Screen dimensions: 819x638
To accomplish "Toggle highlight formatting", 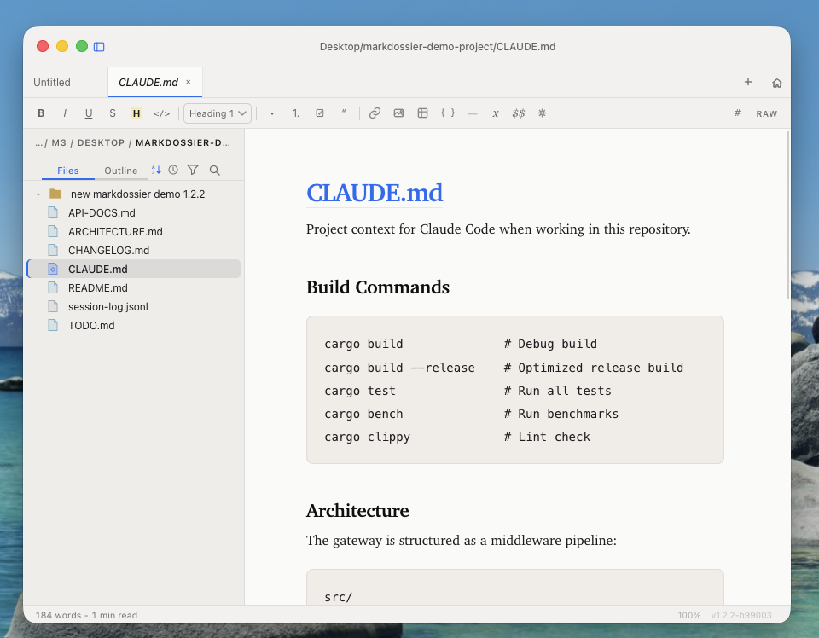I will [136, 113].
